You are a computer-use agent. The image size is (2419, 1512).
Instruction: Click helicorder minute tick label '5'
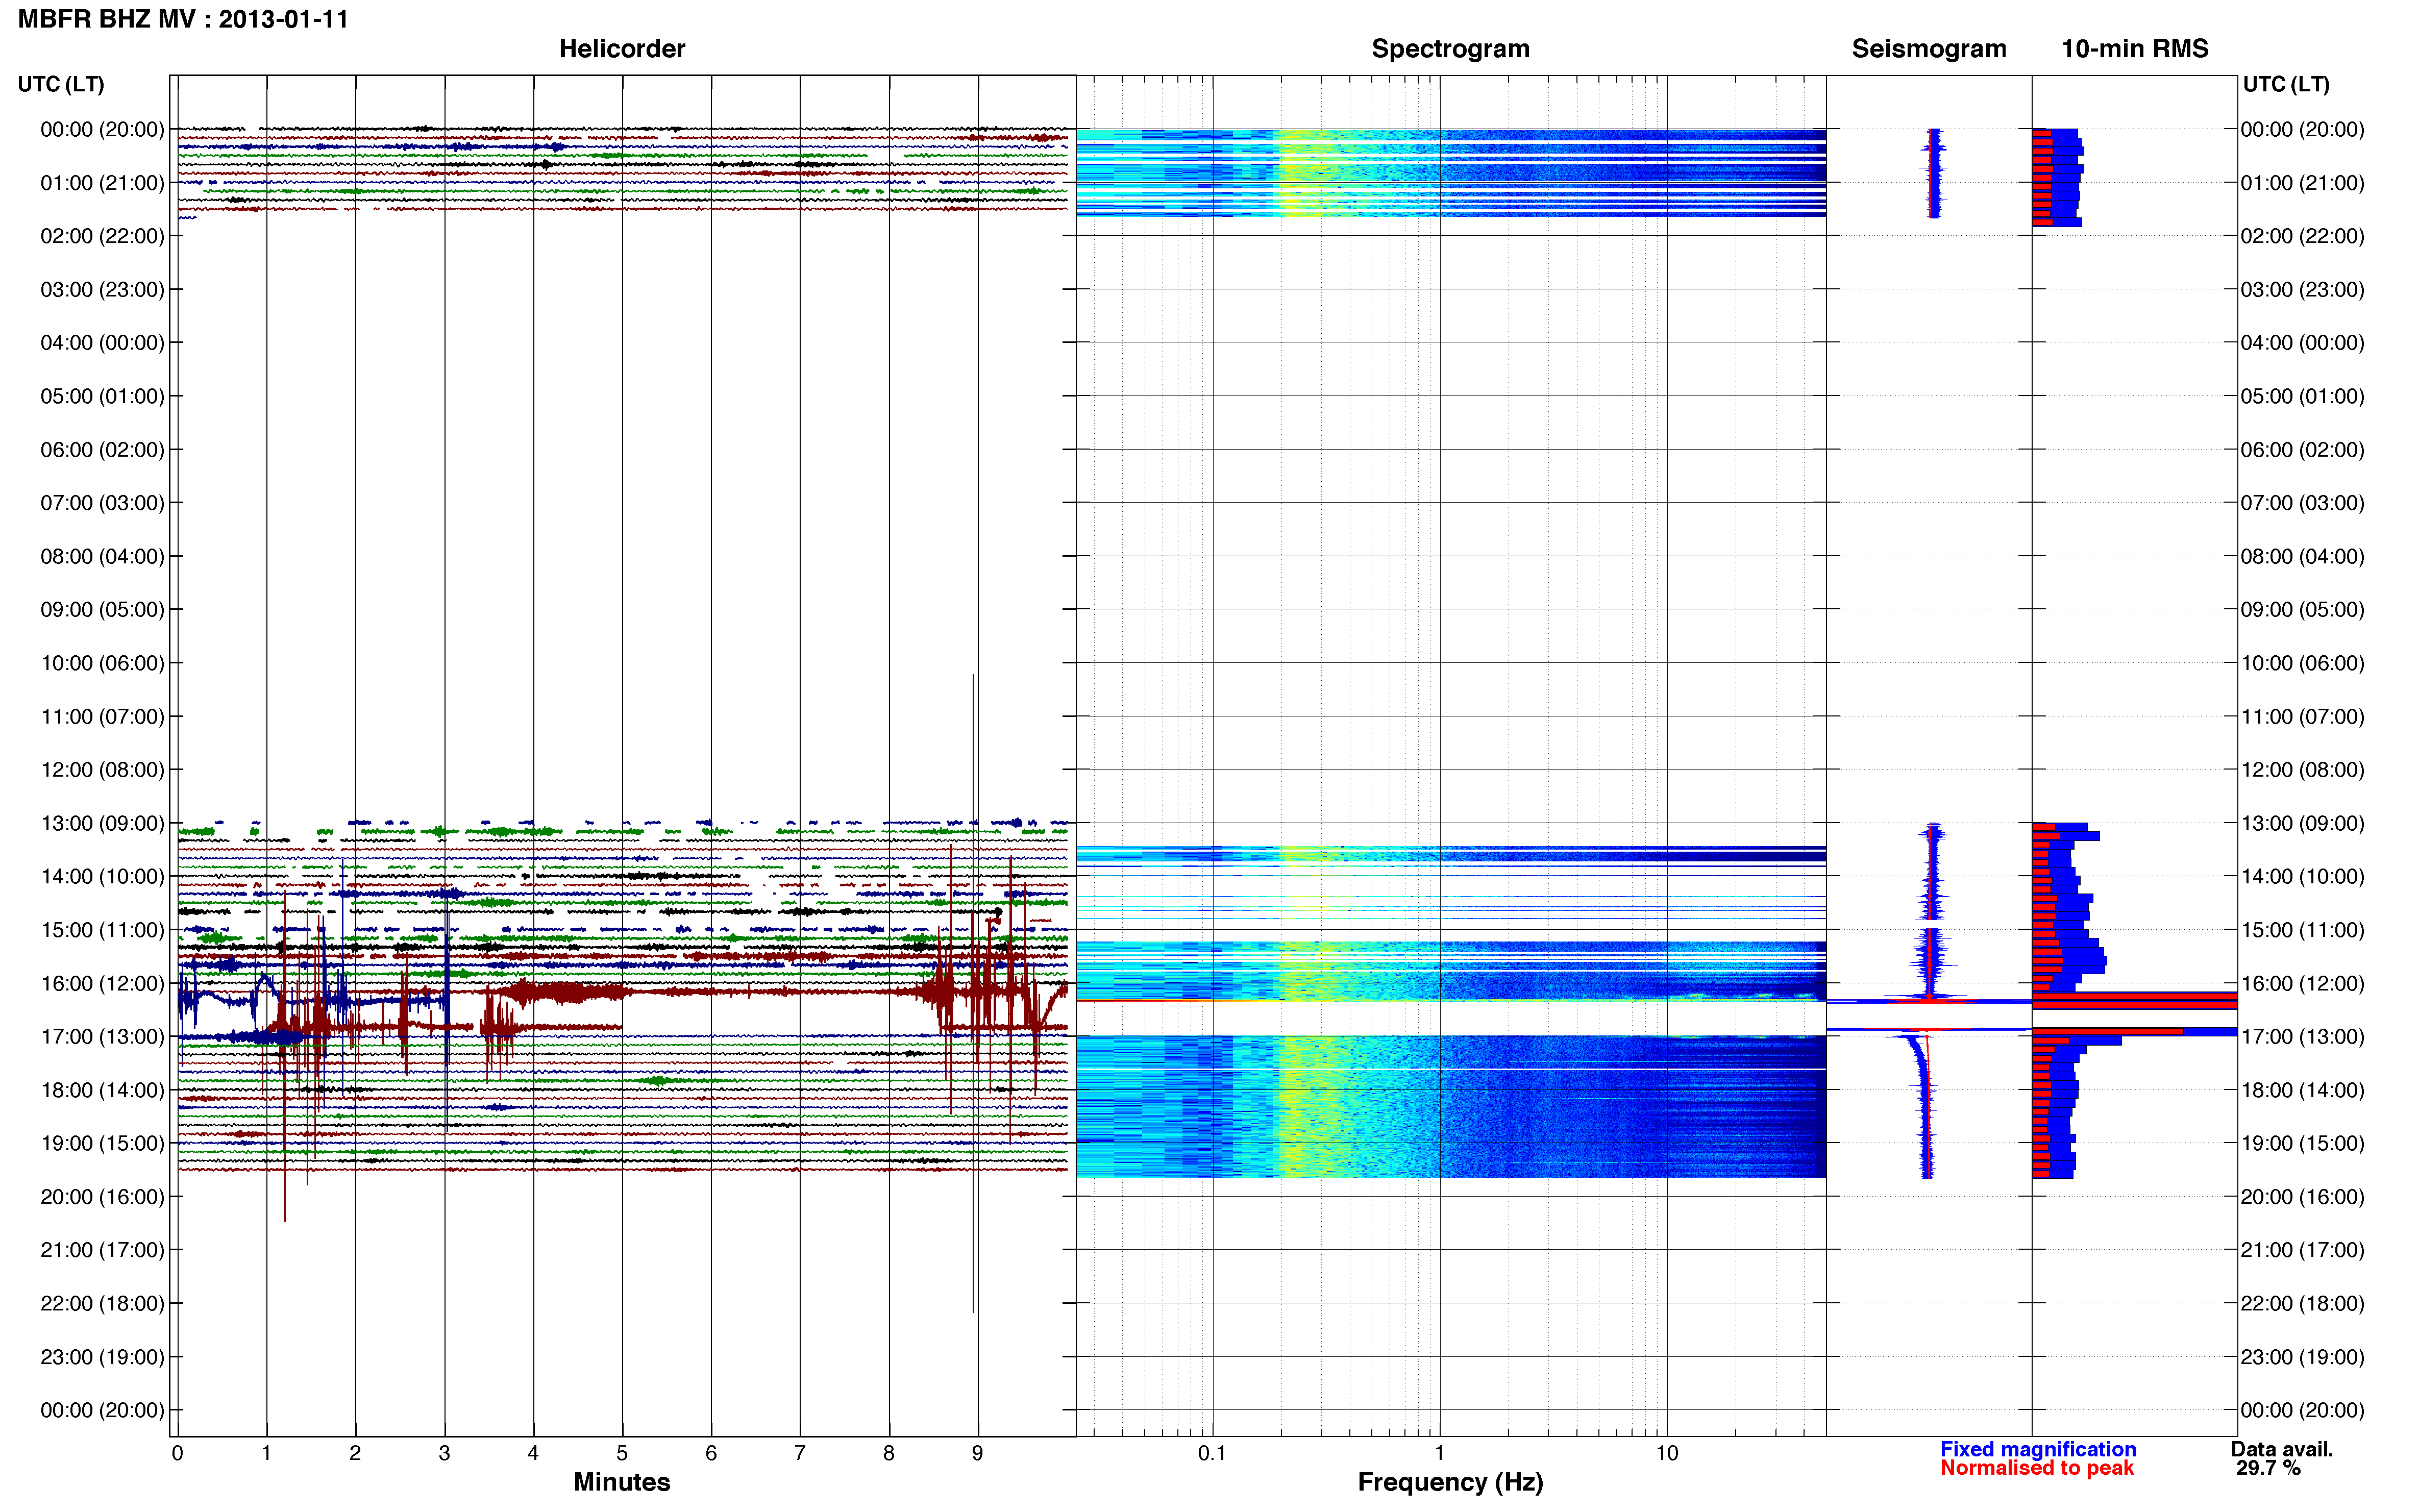click(622, 1453)
